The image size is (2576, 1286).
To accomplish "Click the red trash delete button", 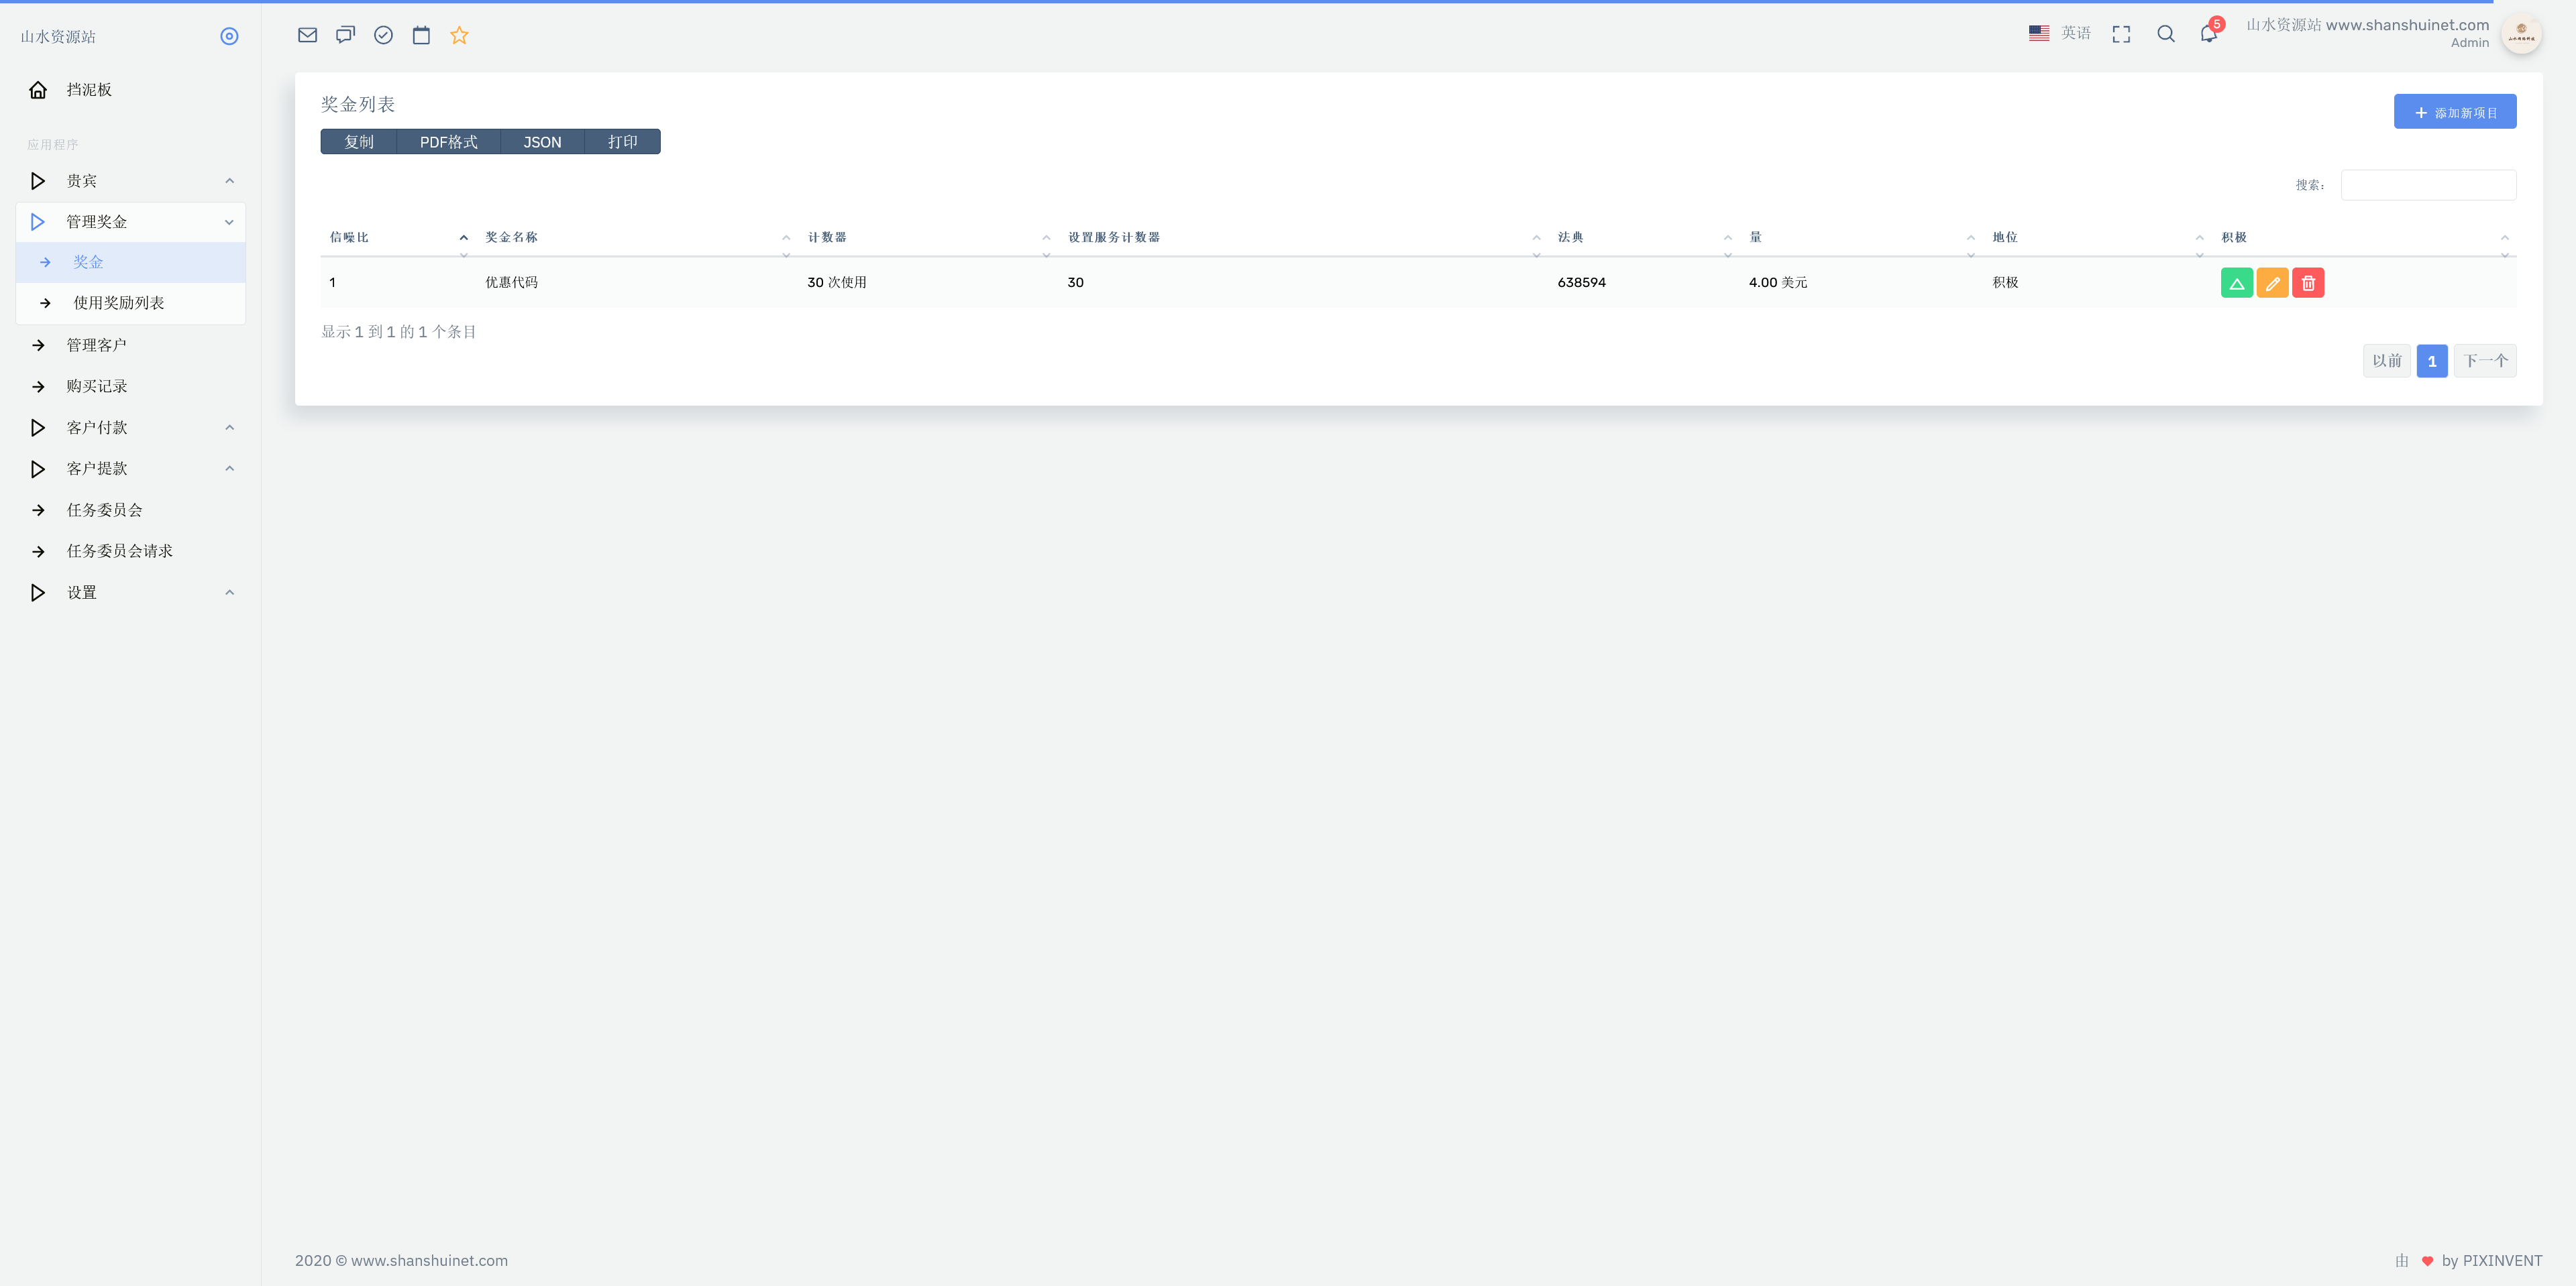I will 2308,283.
